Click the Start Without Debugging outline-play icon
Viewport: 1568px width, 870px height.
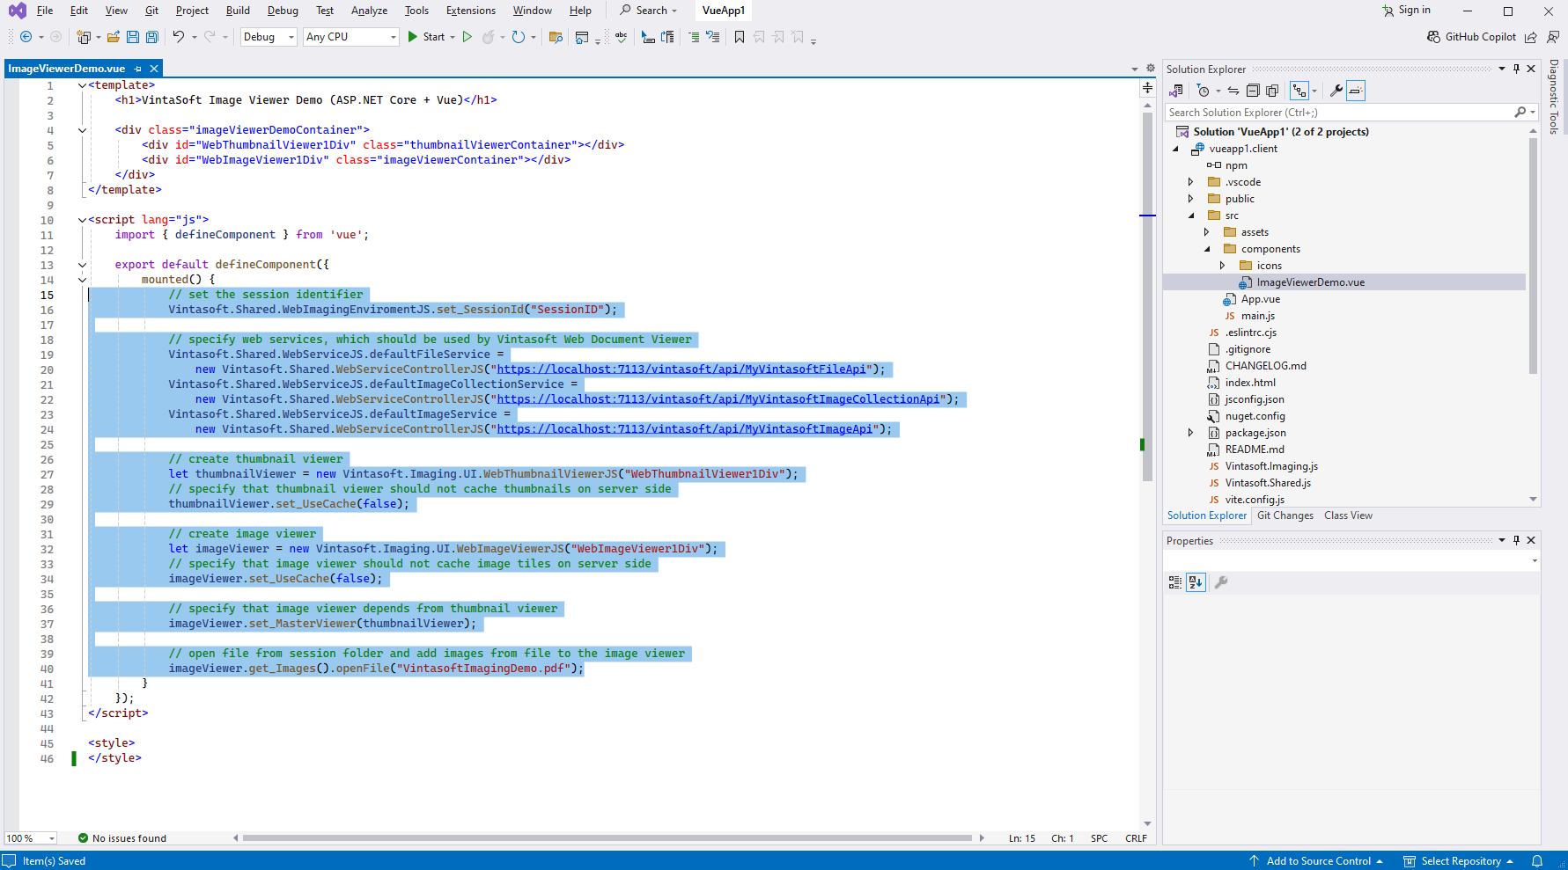[x=467, y=37]
